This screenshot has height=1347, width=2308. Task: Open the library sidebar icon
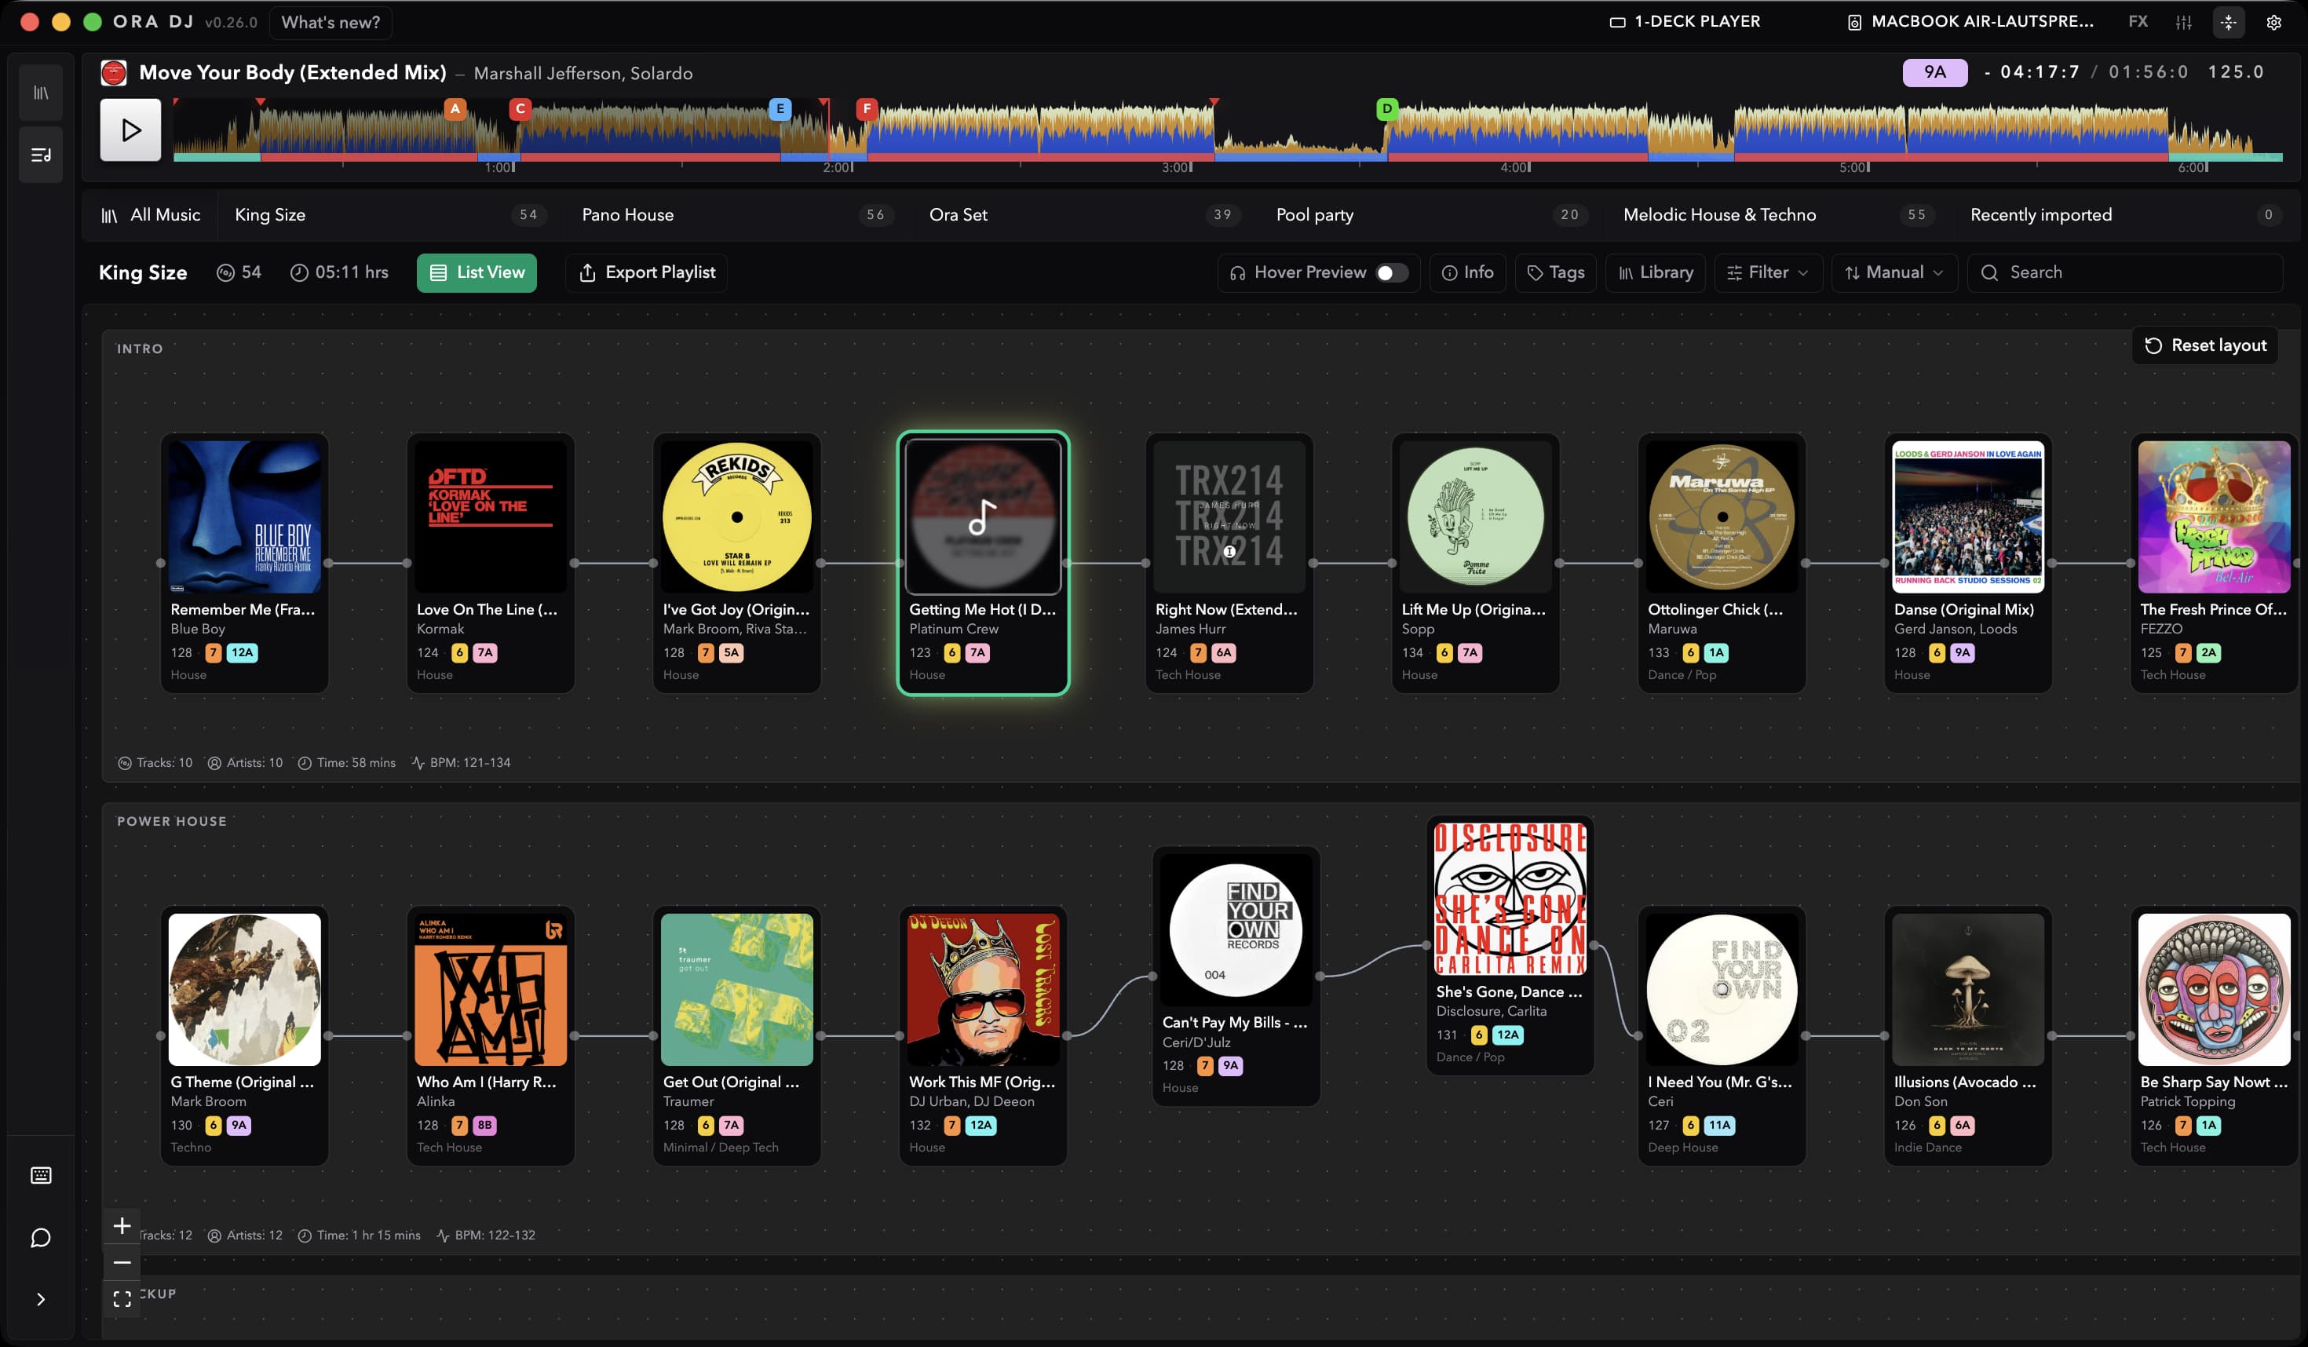(x=41, y=93)
